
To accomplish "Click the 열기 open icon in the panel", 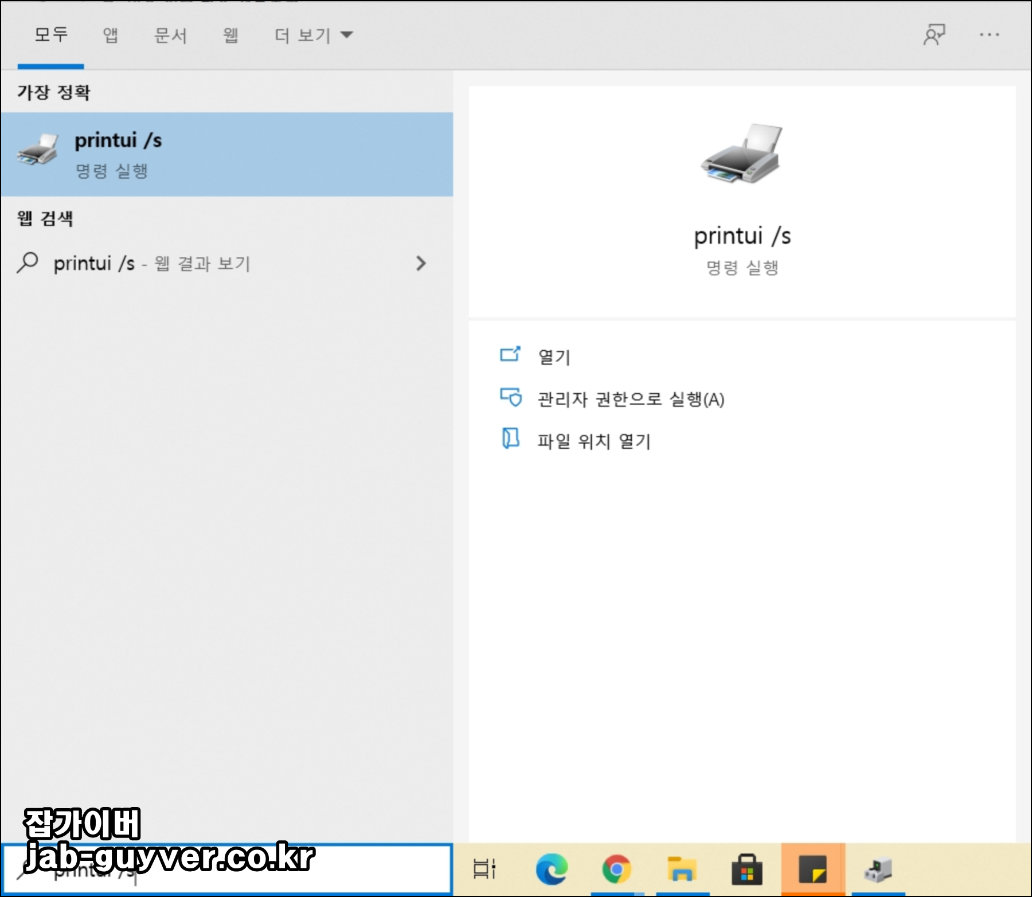I will click(x=511, y=355).
